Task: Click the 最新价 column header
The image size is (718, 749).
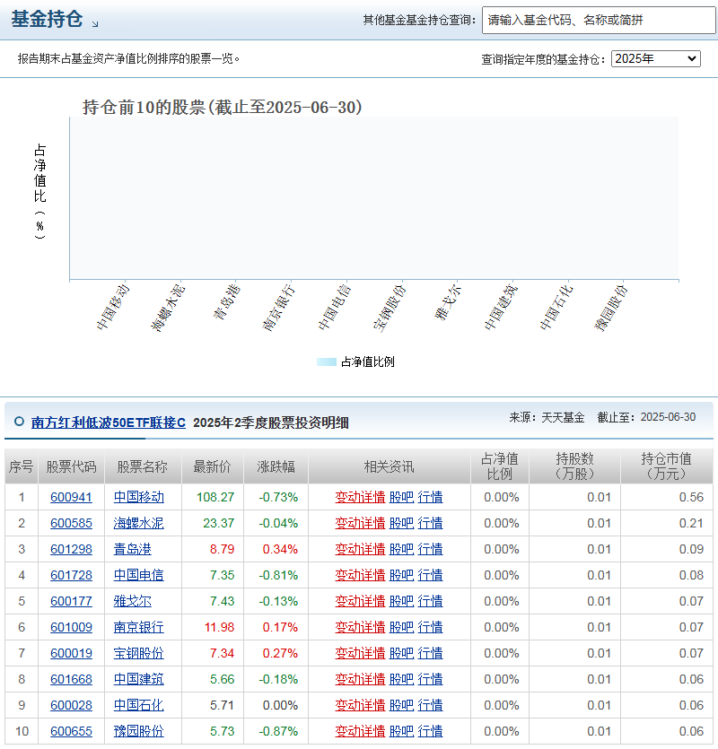Action: point(212,466)
